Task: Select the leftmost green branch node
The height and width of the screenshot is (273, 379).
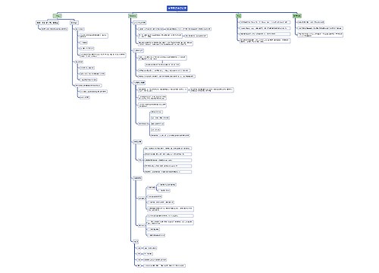Action: (58, 16)
